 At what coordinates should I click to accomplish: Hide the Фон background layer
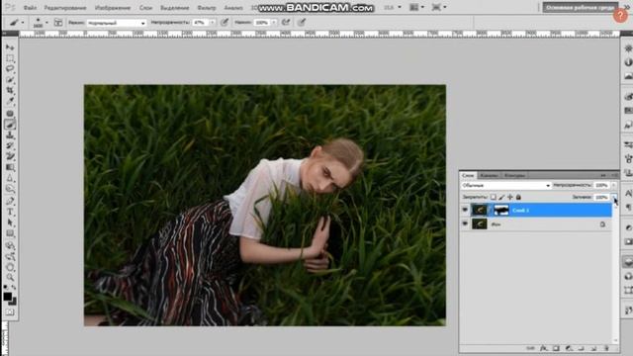(465, 223)
